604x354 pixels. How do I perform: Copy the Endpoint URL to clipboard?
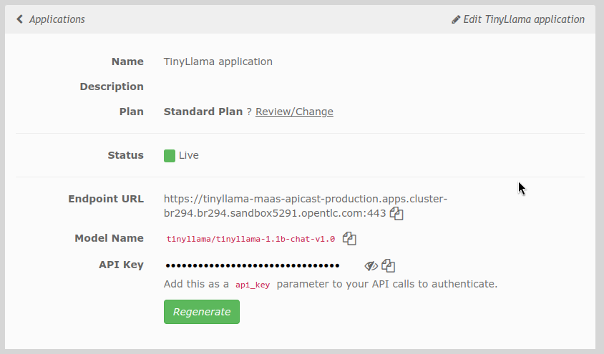coord(396,214)
